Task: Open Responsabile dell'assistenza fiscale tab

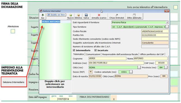Action: (x=120, y=54)
